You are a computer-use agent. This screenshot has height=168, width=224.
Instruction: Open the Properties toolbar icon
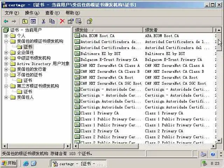coord(70,21)
